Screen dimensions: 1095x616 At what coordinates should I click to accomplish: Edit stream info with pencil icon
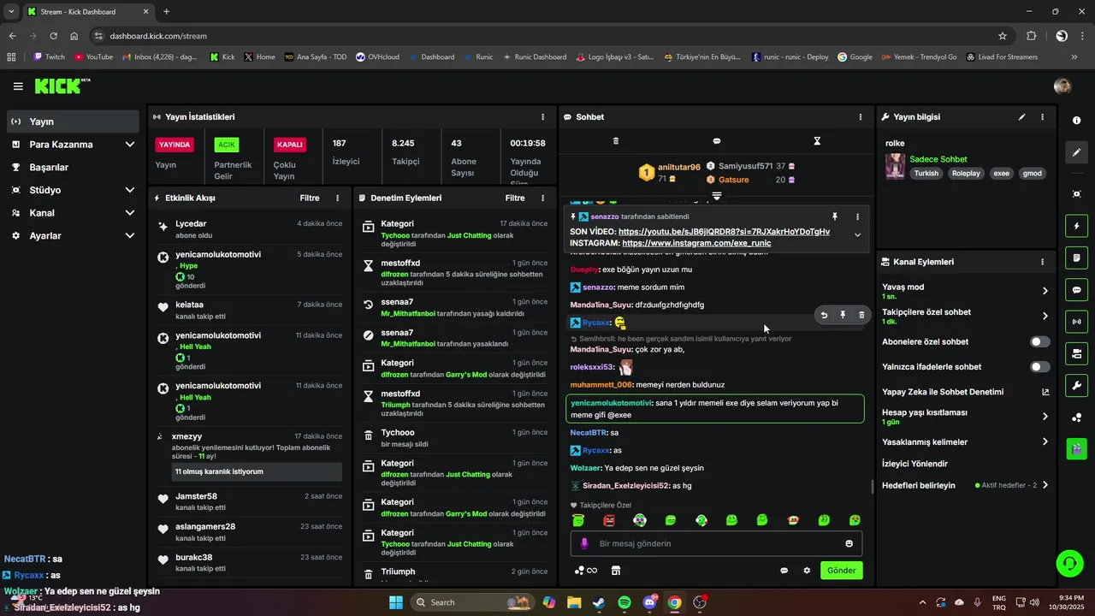(1021, 117)
